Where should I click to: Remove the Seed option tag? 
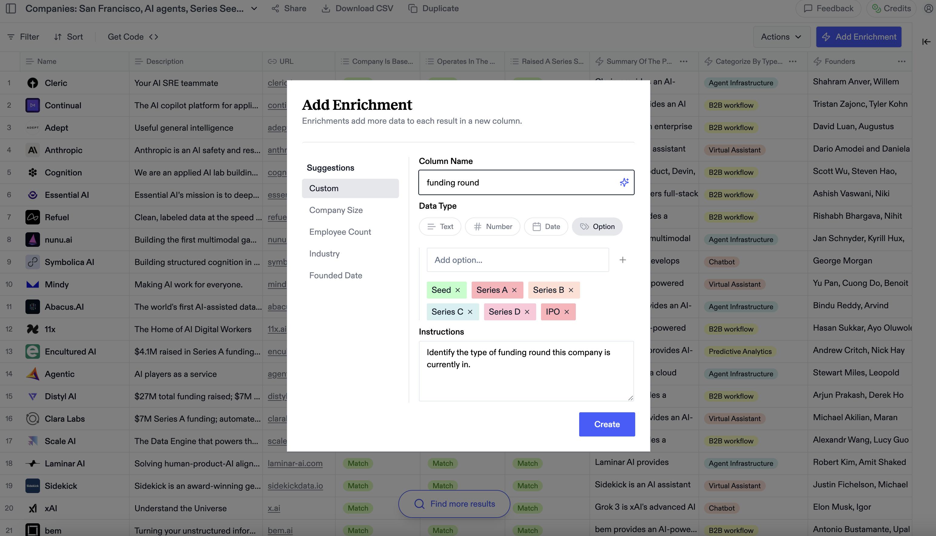(457, 290)
